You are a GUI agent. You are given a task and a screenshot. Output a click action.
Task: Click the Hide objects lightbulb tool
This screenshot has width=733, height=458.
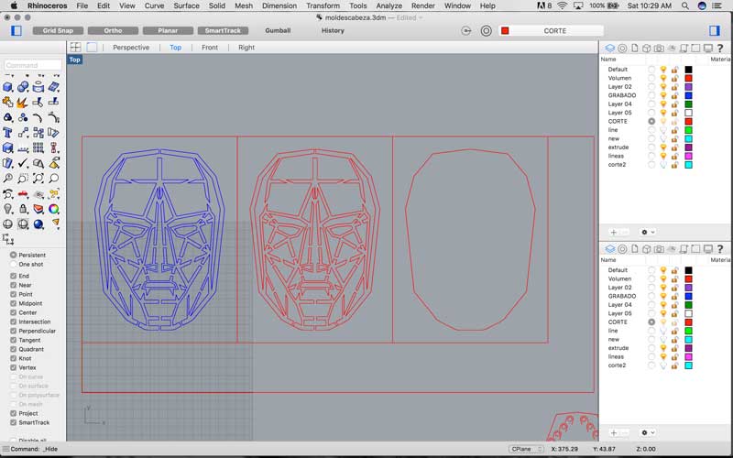pos(8,209)
